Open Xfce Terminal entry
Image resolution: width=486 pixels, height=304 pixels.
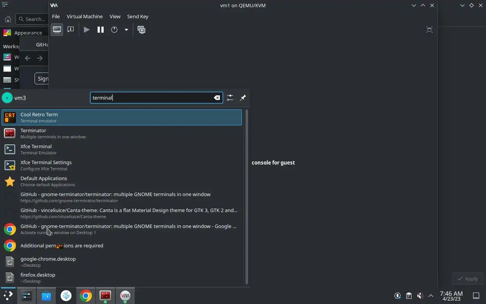[121, 149]
